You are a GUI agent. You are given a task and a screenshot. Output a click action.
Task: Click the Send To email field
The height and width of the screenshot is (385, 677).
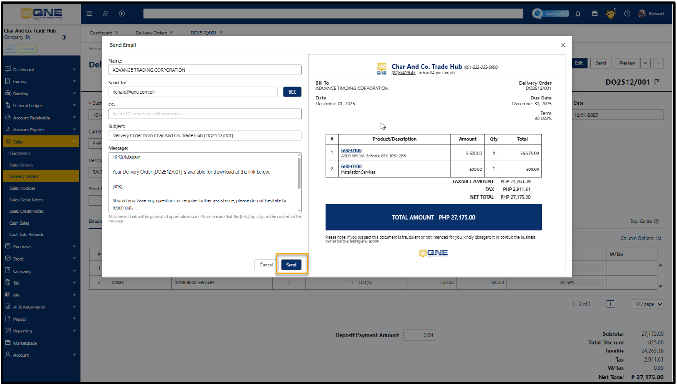pyautogui.click(x=193, y=92)
